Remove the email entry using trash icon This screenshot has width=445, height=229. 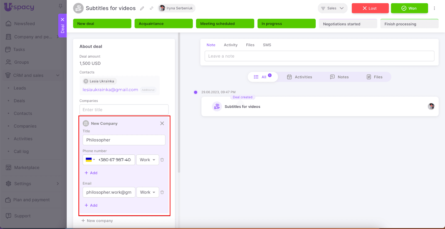pos(162,192)
